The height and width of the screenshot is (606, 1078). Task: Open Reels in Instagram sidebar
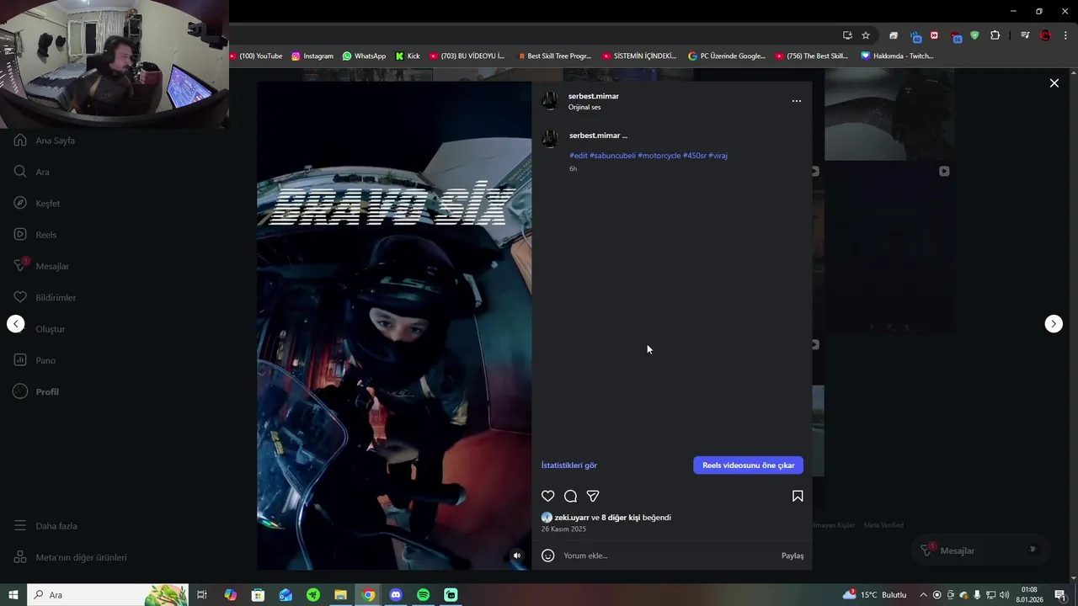click(x=35, y=235)
